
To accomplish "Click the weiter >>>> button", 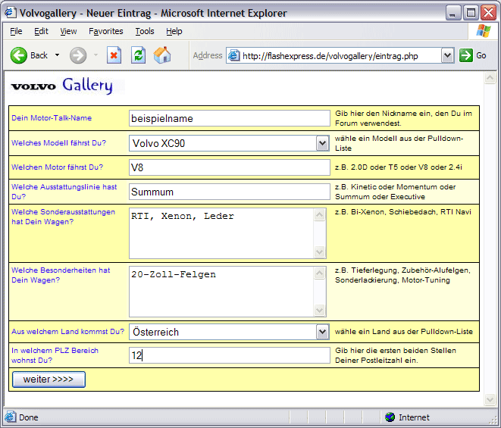I will tap(49, 379).
